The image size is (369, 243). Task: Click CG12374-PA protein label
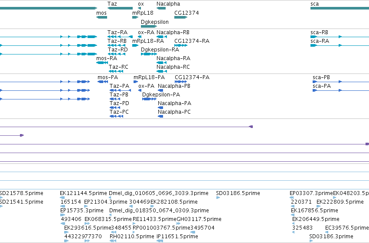pos(192,77)
